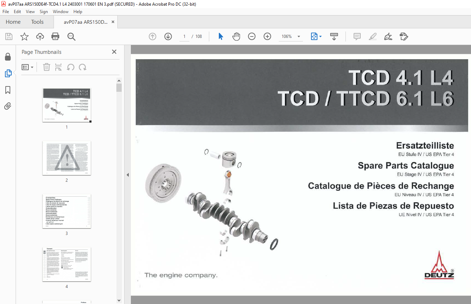Click the Request signatures stamp icon
Viewport: 471px width, 304px height.
[x=404, y=36]
